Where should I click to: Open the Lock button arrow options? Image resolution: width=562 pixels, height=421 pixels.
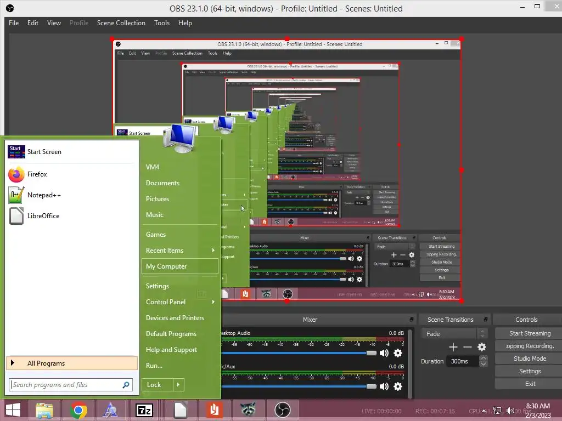(x=178, y=385)
